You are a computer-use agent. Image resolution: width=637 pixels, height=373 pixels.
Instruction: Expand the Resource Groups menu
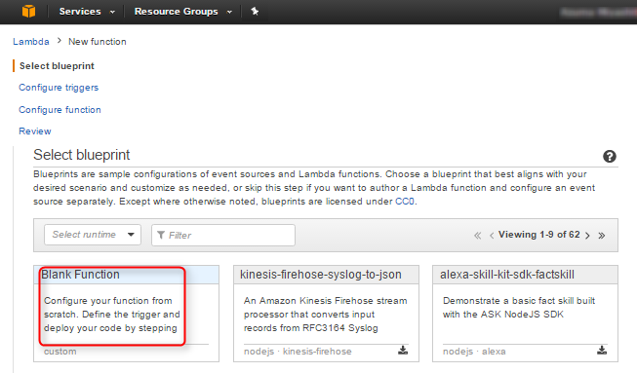point(183,12)
